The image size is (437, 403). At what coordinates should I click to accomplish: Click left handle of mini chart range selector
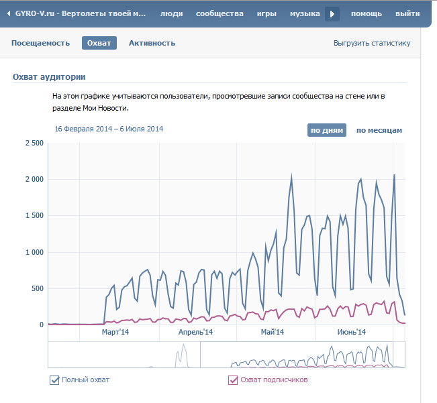201,355
